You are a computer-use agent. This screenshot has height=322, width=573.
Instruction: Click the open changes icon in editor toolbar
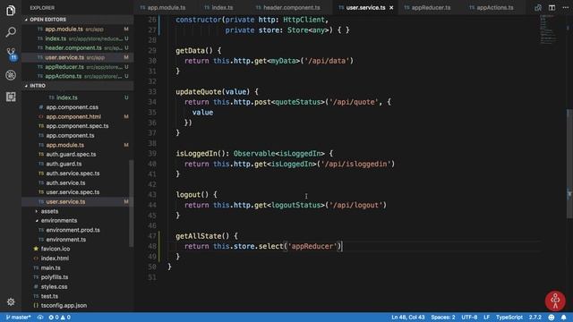[538, 7]
